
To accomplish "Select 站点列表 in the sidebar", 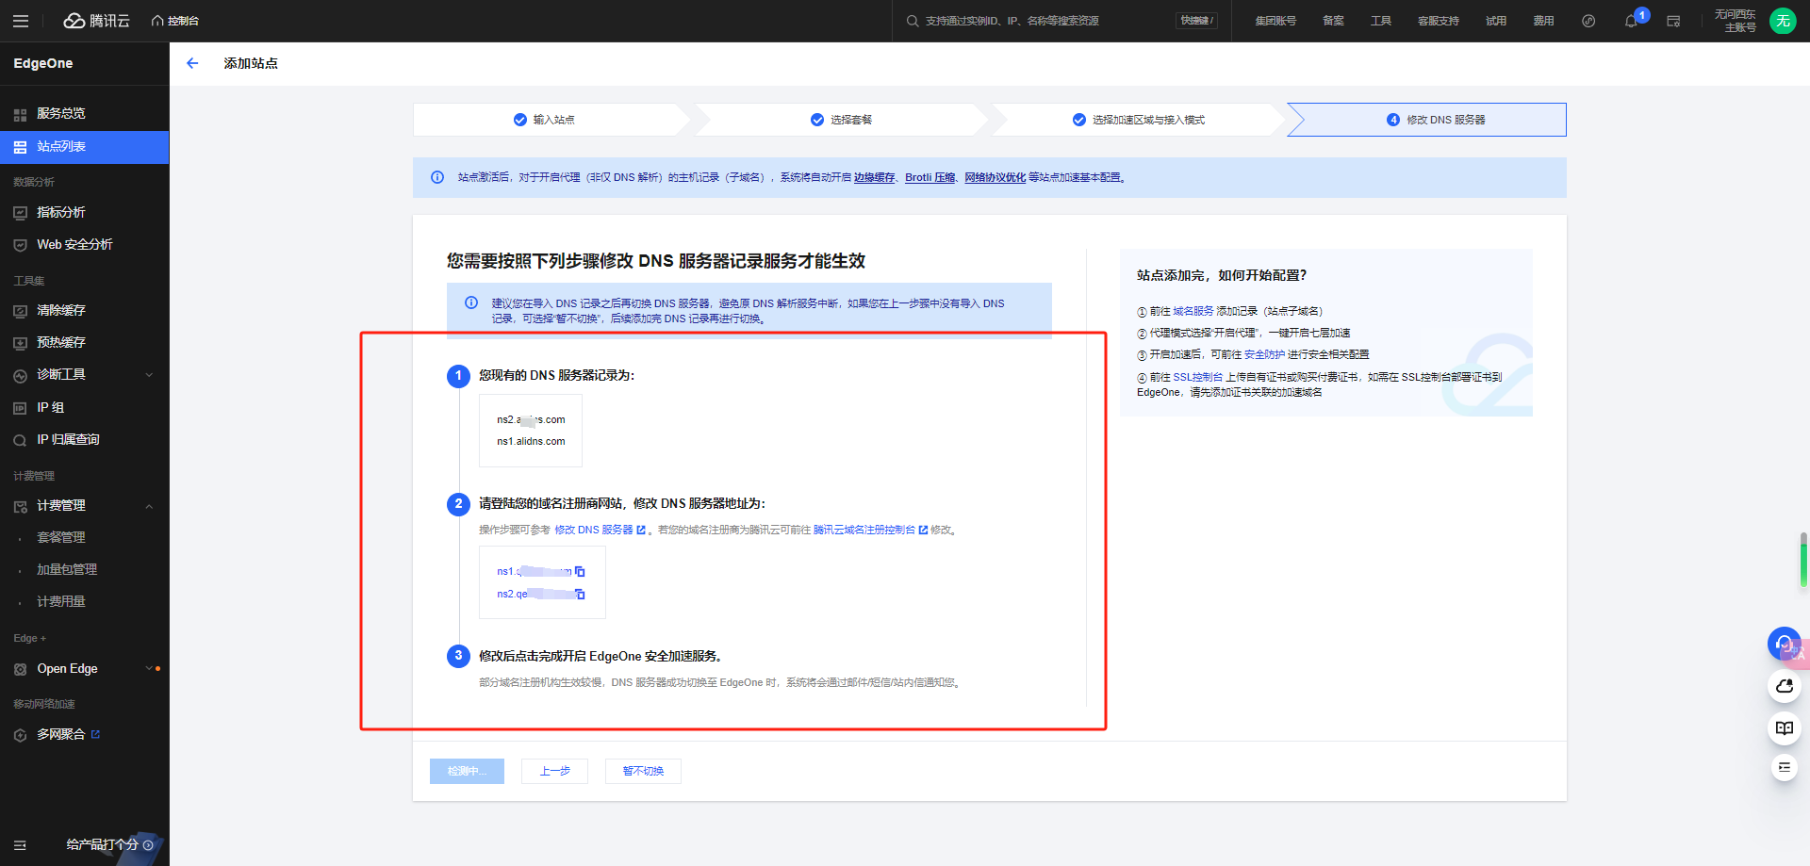I will click(x=85, y=147).
